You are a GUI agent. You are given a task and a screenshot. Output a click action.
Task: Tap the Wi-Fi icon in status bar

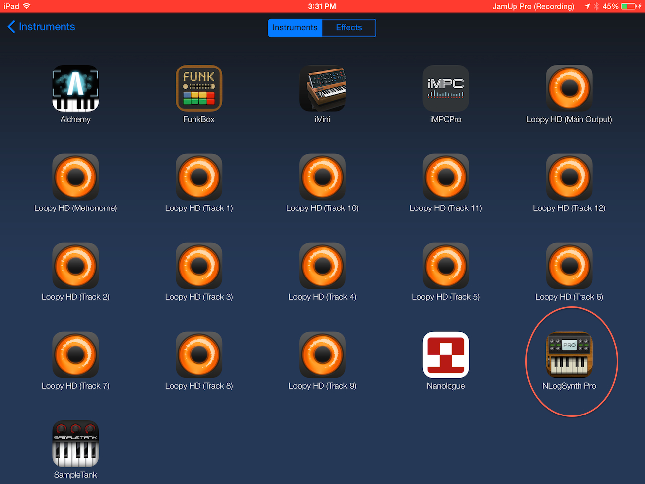click(27, 6)
